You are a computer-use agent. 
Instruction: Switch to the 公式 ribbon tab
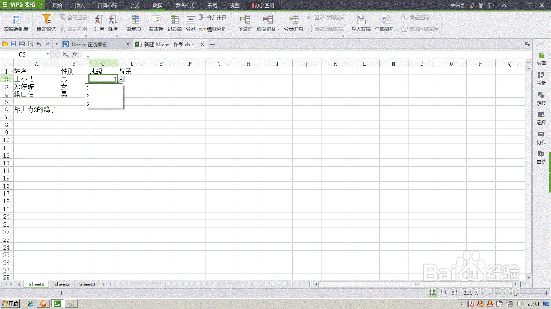(x=134, y=5)
